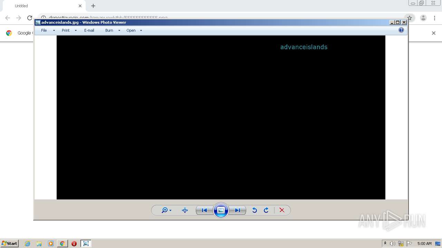This screenshot has width=442, height=248.
Task: Rotate image counterclockwise
Action: point(254,210)
